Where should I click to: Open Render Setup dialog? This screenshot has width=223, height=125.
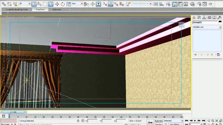point(199,4)
